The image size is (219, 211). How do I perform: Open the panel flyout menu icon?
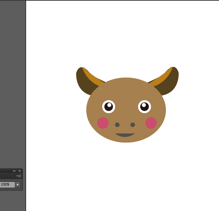19,176
